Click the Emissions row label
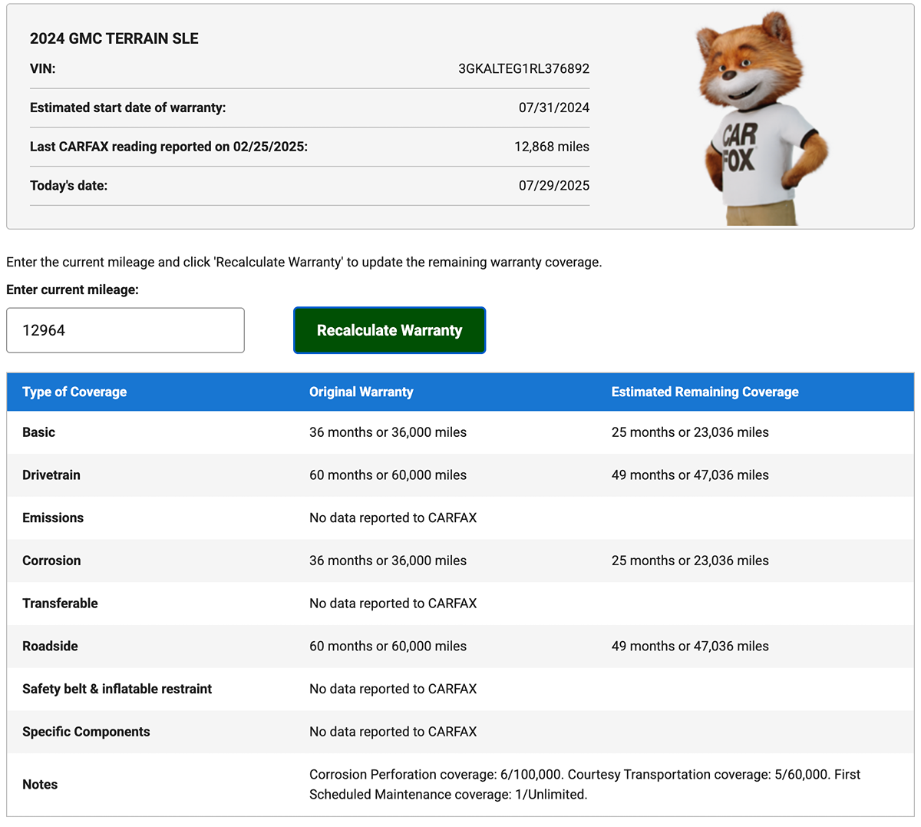921x827 pixels. (53, 518)
